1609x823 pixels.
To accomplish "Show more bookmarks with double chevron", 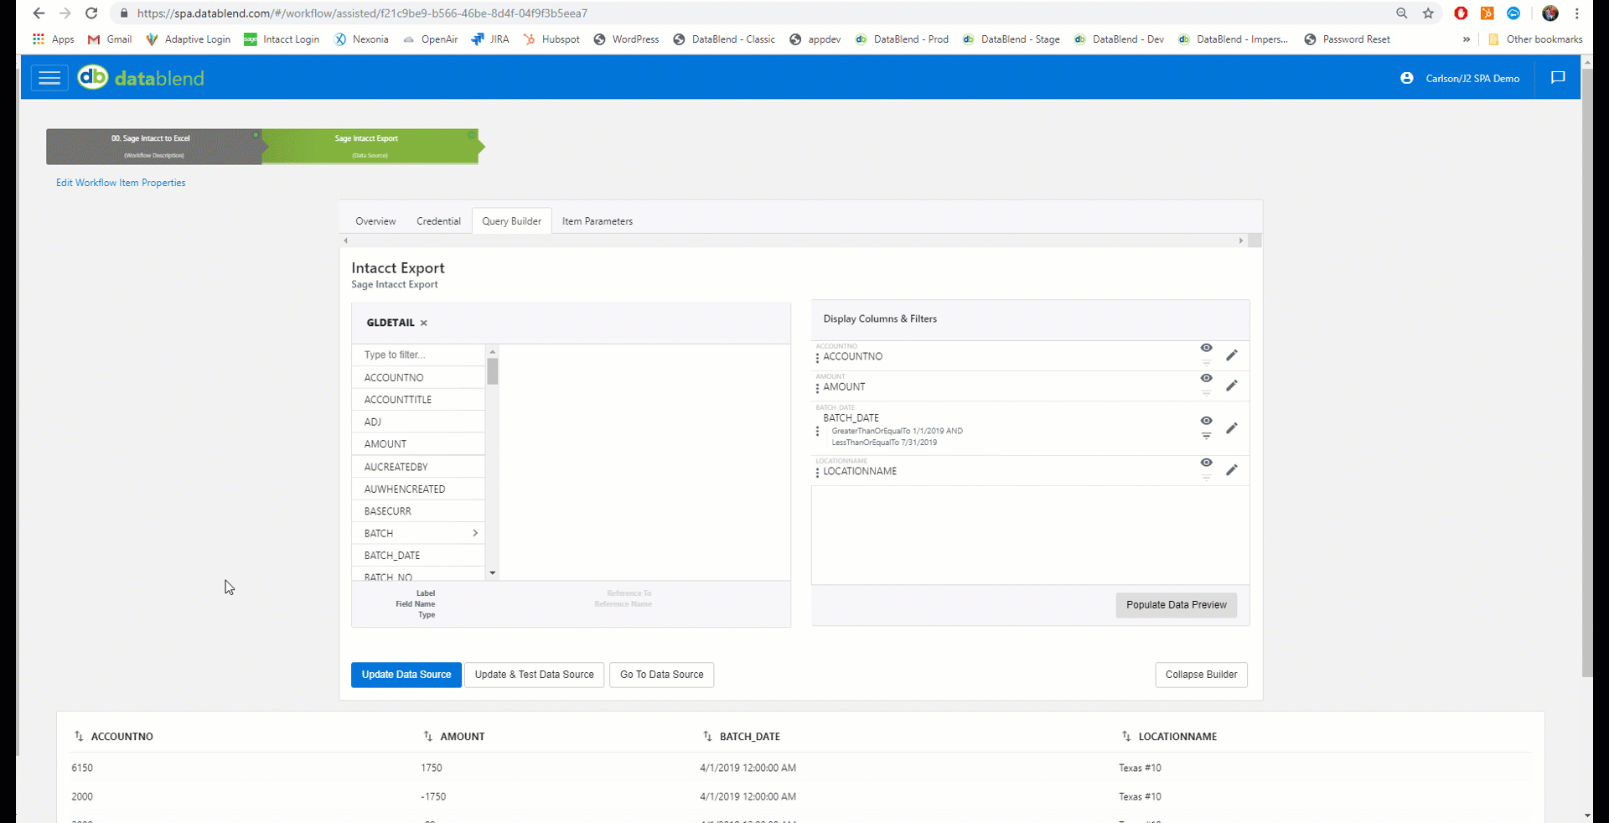I will point(1467,39).
